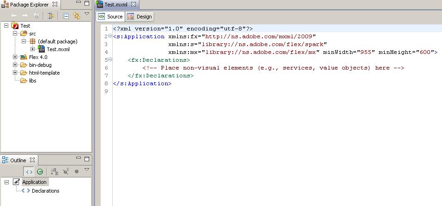Toggle alphabetical sort in Outline
This screenshot has height=206, width=442.
(x=54, y=171)
